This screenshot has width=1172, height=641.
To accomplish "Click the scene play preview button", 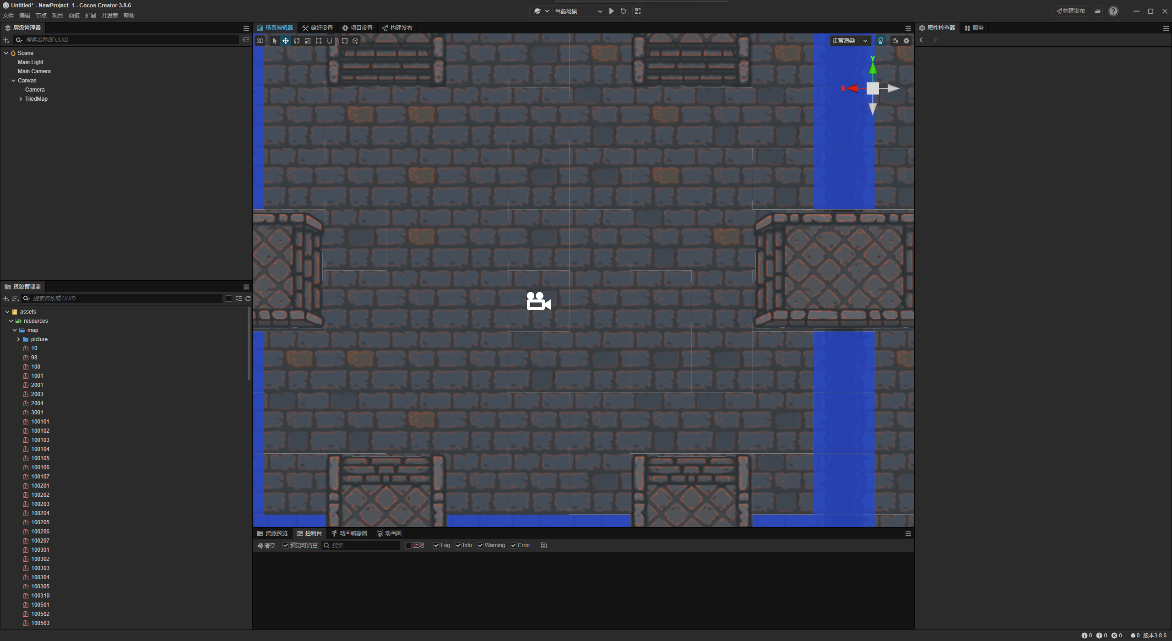I will coord(611,11).
